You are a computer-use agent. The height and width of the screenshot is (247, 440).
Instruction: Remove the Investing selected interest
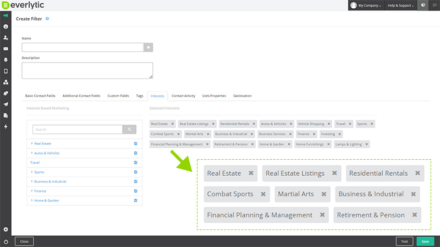coord(339,134)
